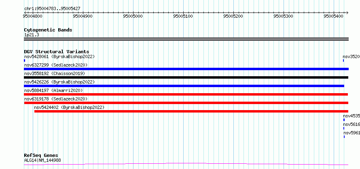
Task: Click the truncated nsv5616 label
Action: tap(351, 124)
